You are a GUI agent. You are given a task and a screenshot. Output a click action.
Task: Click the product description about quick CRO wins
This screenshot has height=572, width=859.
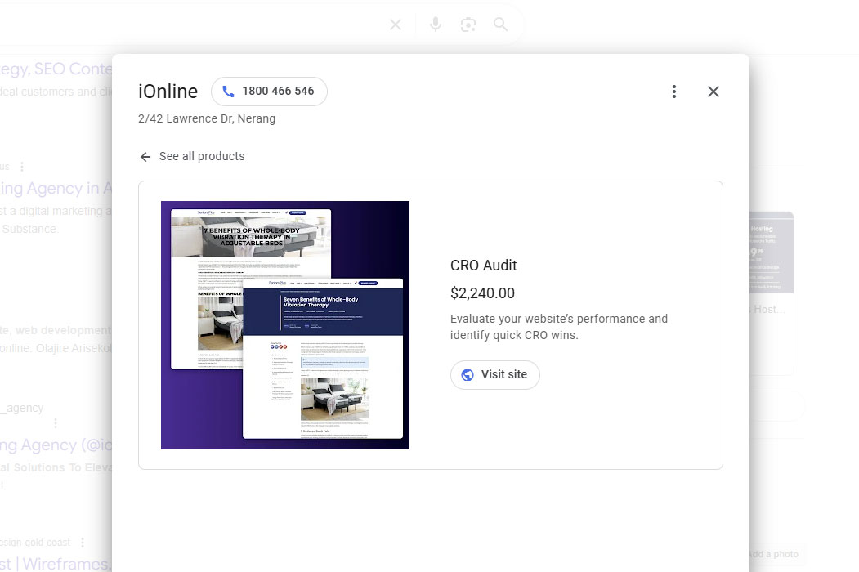[559, 327]
